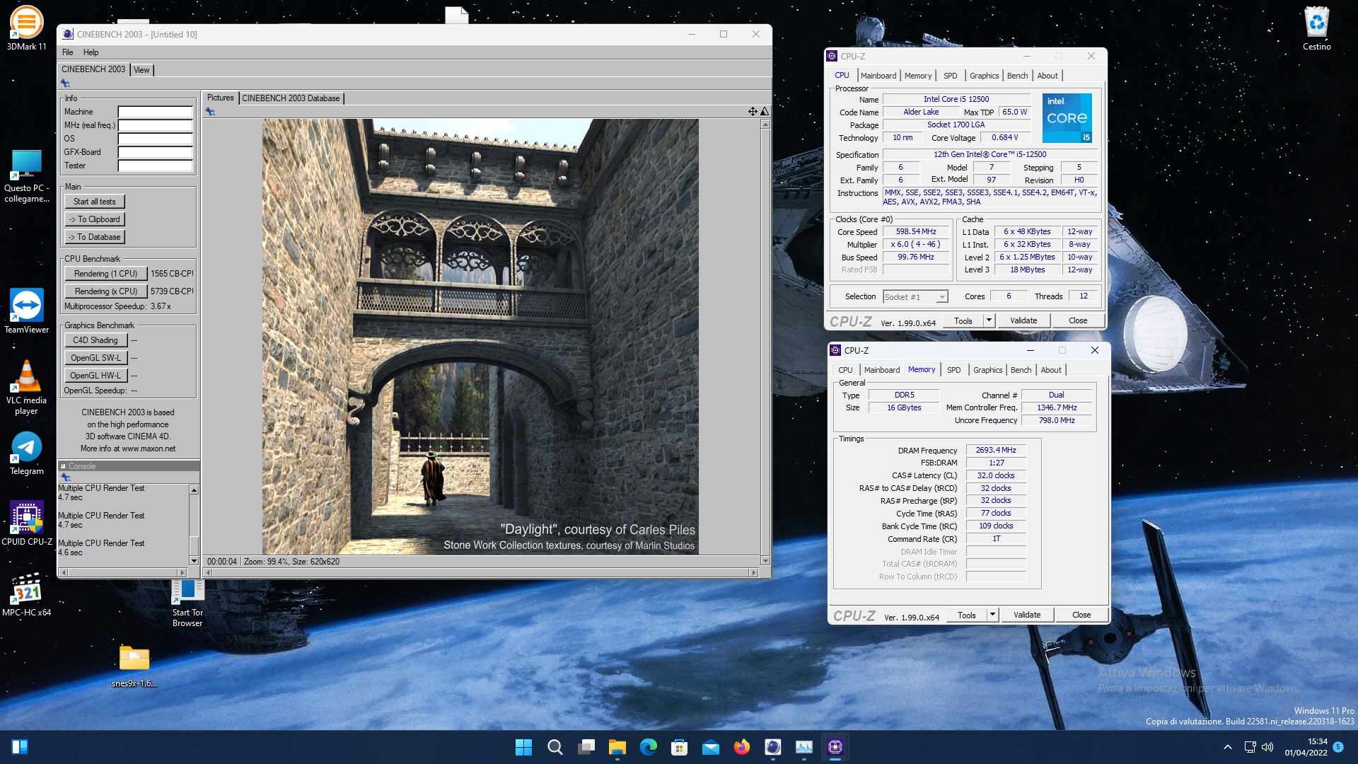
Task: Select the Pictures tab
Action: point(220,98)
